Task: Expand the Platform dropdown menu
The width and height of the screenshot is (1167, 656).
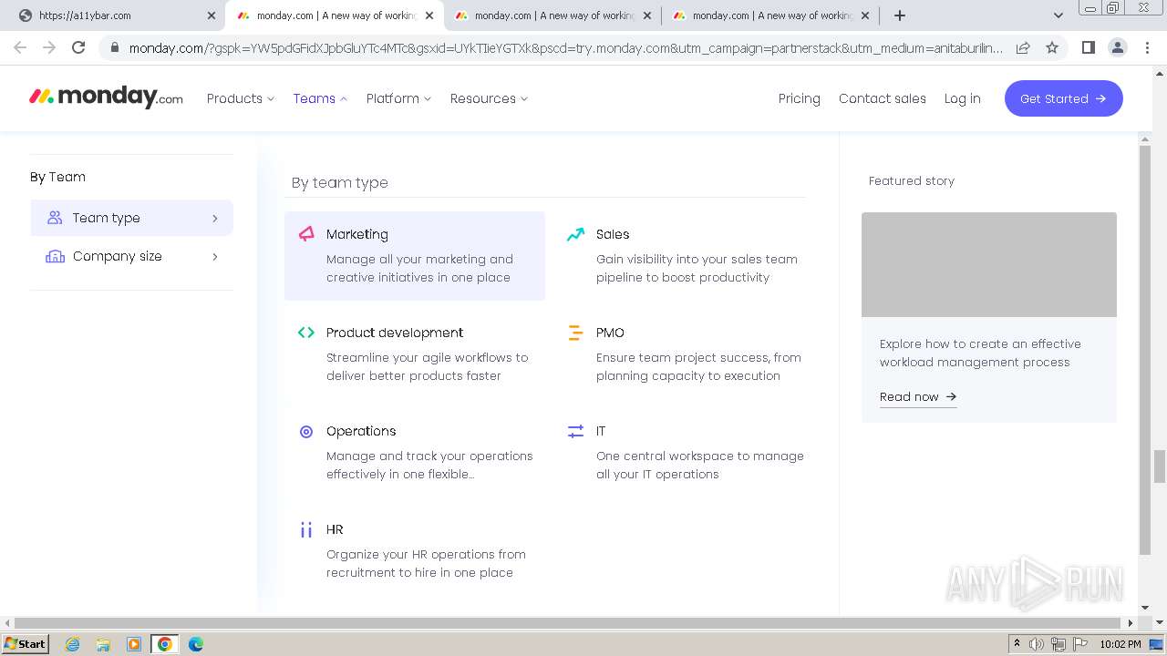Action: coord(398,98)
